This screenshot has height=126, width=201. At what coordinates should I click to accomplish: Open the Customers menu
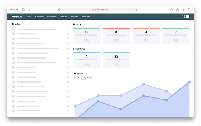(x=52, y=17)
